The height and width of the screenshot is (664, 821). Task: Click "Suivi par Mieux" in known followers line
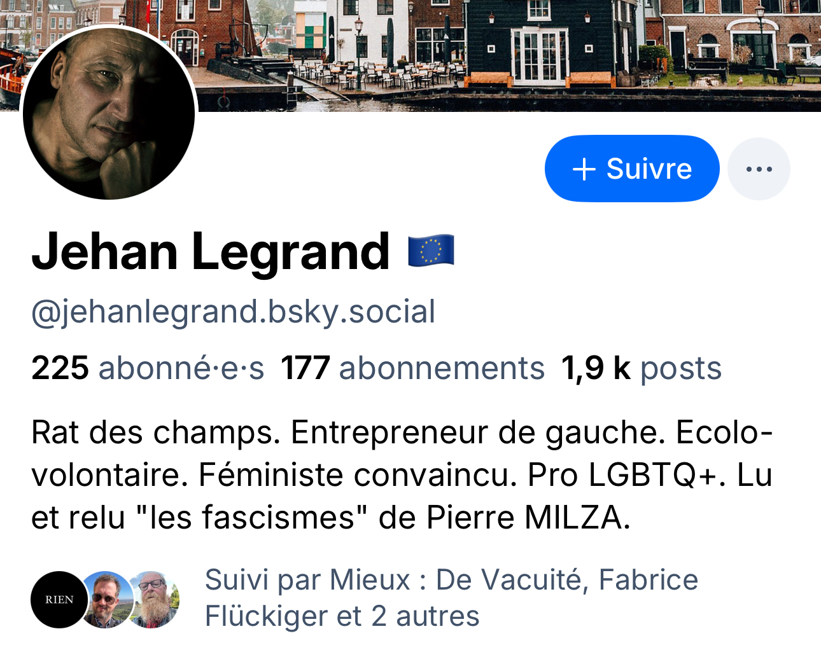coord(307,580)
